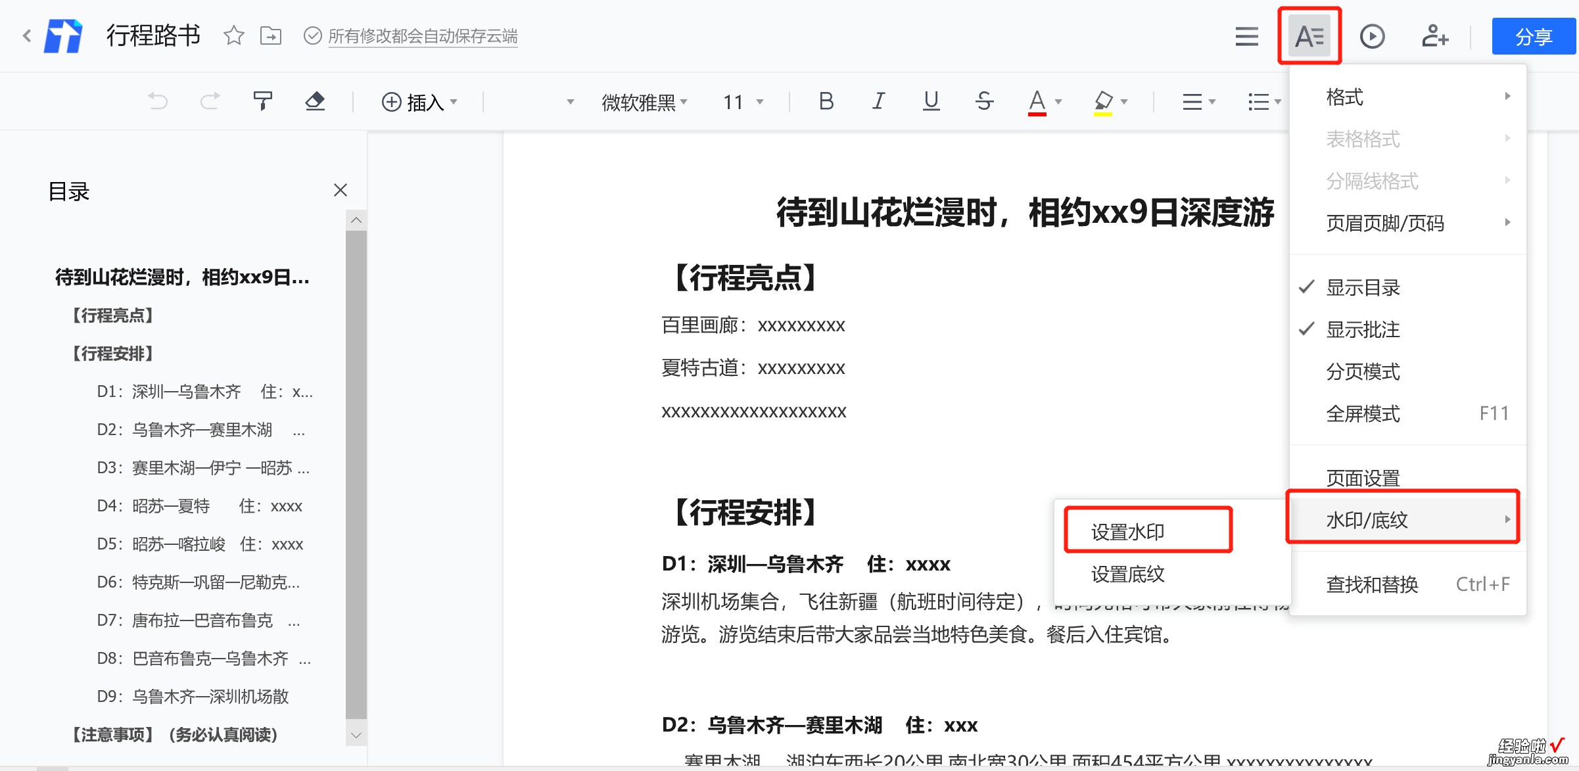
Task: Click document title 行程路书
Action: 153,35
